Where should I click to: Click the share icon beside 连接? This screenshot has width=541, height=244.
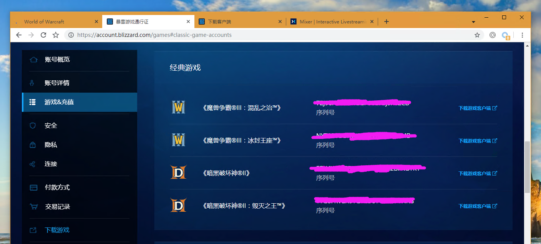[33, 164]
